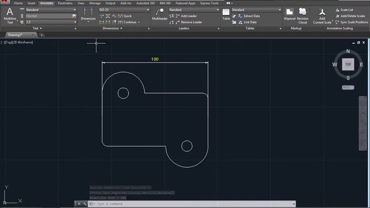Click the customize wrench icon in command line
This screenshot has height=208, width=370.
[x=85, y=204]
